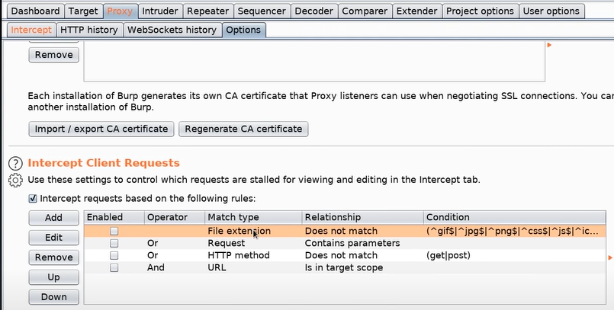Open the Extender tab
Screen dimensions: 614x310
coord(416,11)
